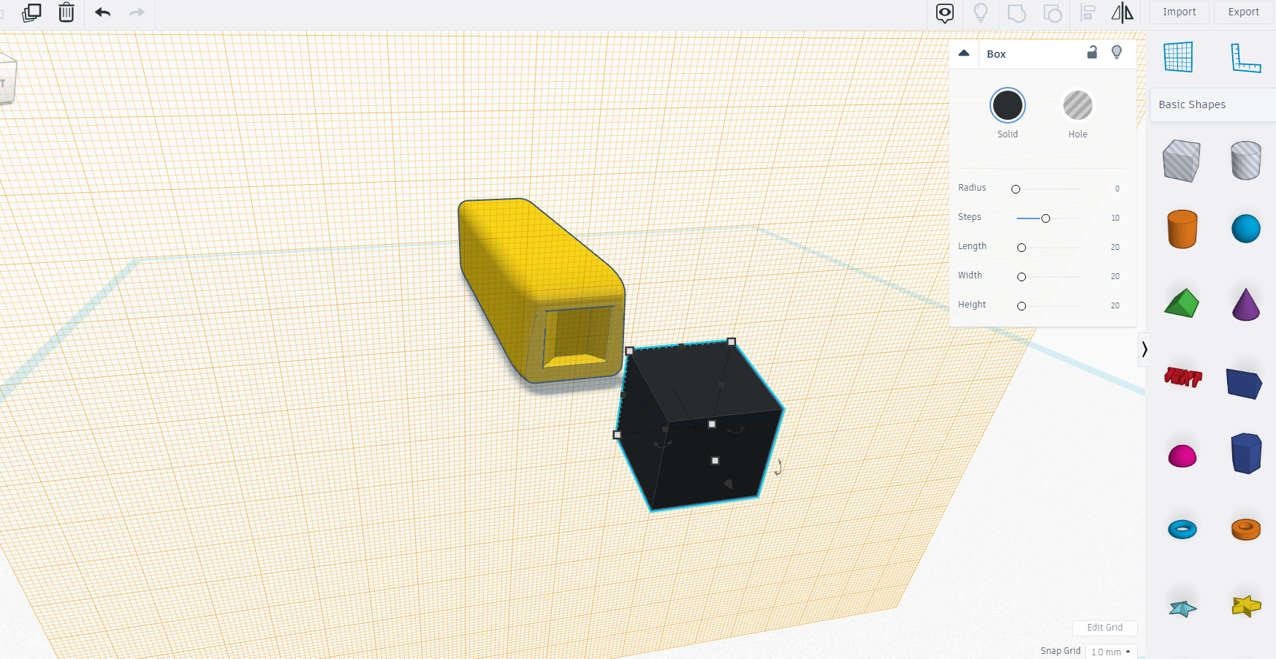Click the Group shapes icon

pyautogui.click(x=1017, y=13)
